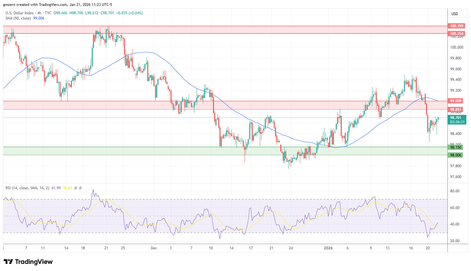
Task: Click the SMA value 99.006 in legend
Action: (x=39, y=18)
